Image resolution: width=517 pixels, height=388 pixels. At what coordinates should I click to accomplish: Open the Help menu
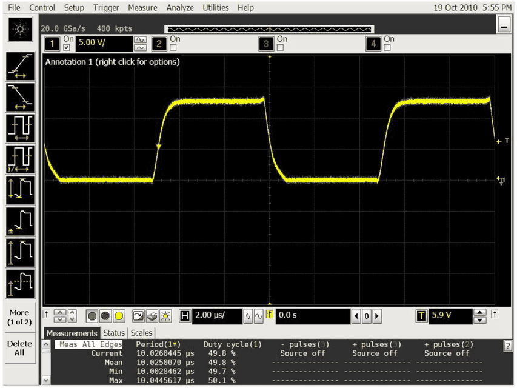(x=246, y=8)
